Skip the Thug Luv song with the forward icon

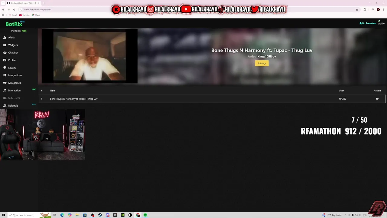377,99
